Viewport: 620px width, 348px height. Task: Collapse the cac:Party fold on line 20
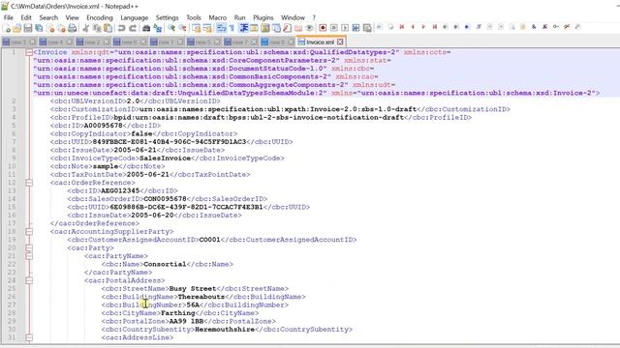(29, 247)
